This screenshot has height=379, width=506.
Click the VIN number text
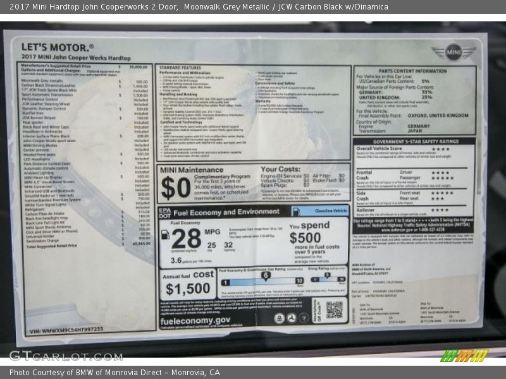tap(63, 329)
